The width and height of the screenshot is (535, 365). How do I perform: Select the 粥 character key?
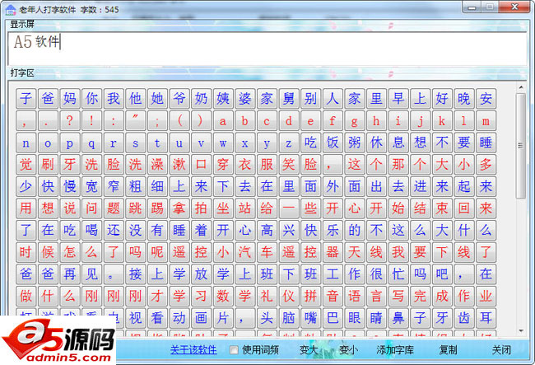(x=355, y=143)
